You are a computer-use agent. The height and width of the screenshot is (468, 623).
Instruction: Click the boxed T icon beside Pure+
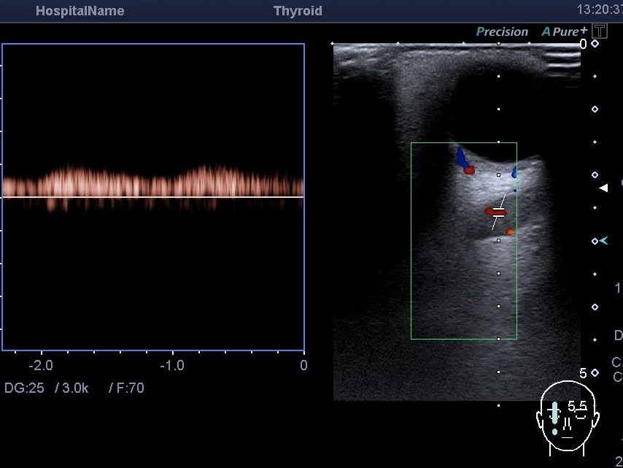(600, 31)
